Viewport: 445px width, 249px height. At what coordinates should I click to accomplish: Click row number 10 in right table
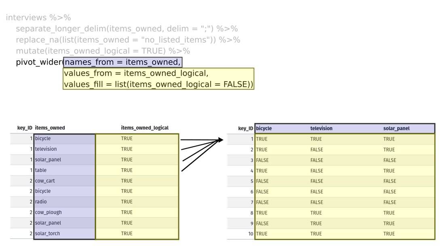(251, 234)
